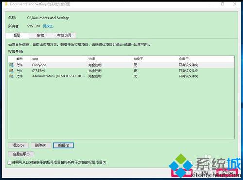This screenshot has height=180, width=243.
Task: Click the 删除(R) button
Action: pyautogui.click(x=41, y=145)
